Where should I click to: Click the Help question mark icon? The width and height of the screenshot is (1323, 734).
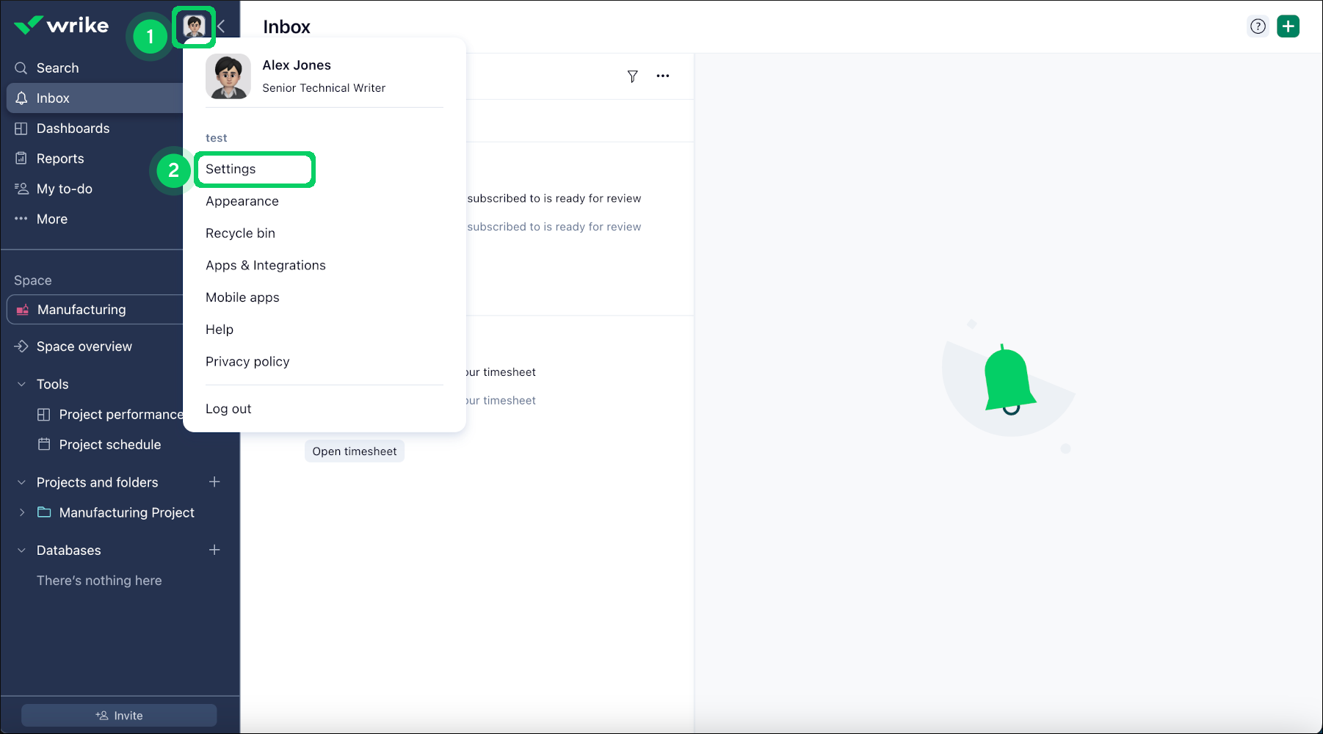(x=1258, y=26)
